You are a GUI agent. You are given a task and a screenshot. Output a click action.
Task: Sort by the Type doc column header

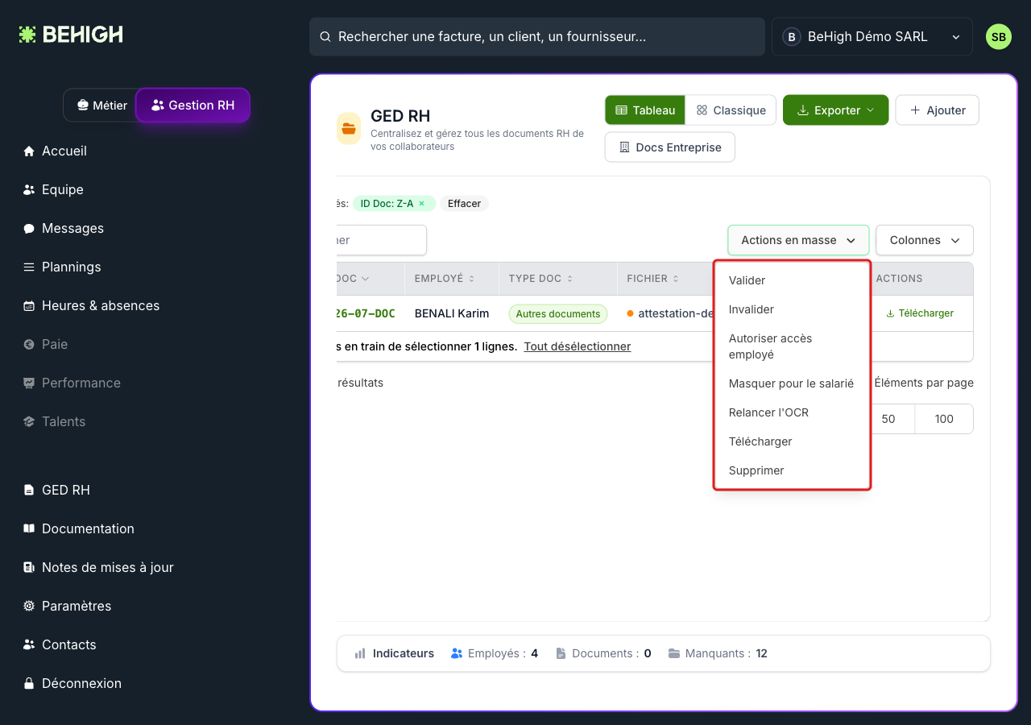coord(541,279)
